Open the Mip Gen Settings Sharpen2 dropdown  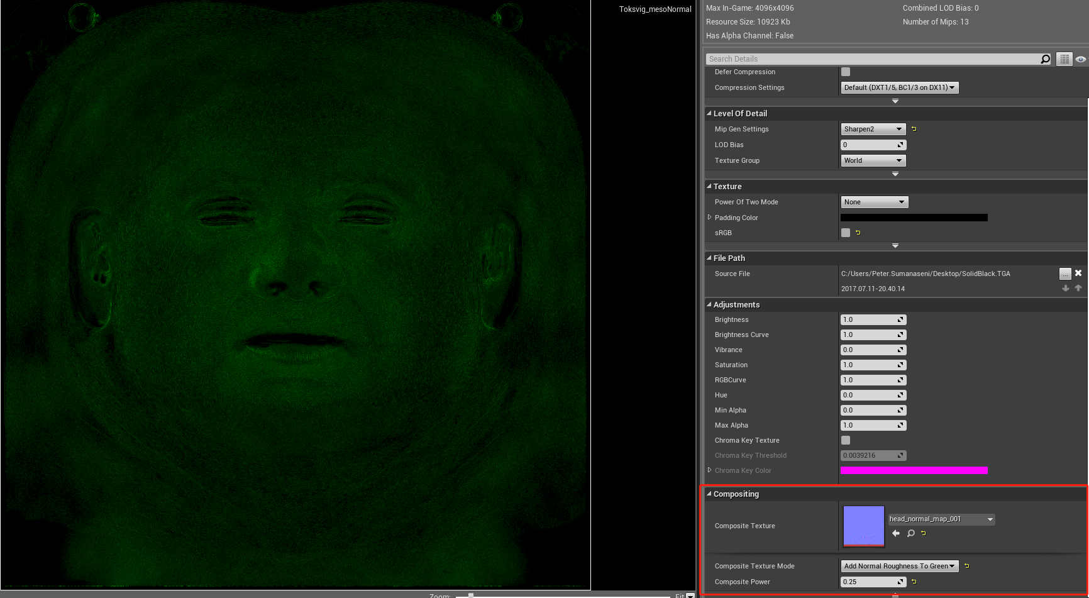pos(873,129)
